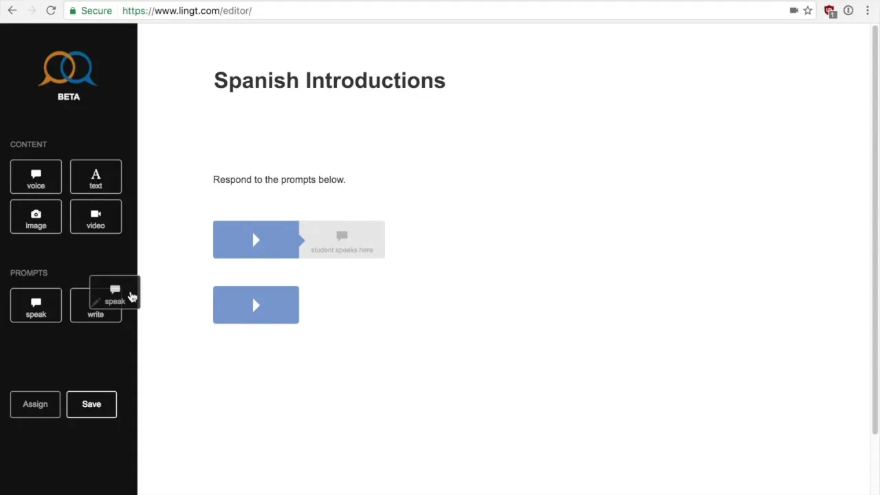Click the camera icon in address bar

pos(794,10)
